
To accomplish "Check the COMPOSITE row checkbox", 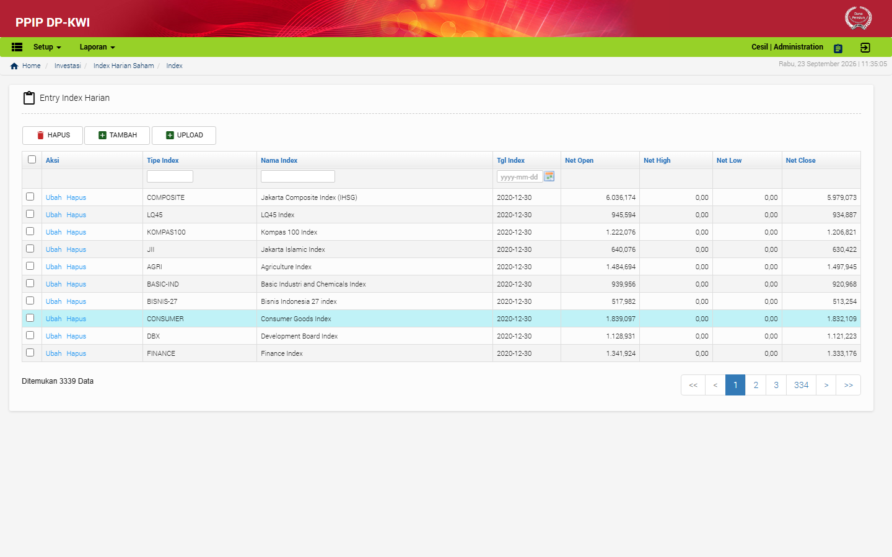I will (x=30, y=196).
